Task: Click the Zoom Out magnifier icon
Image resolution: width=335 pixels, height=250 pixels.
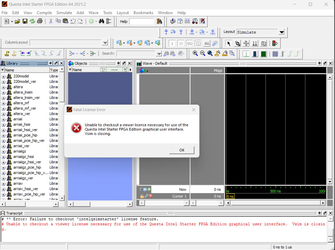Action: coord(203,53)
